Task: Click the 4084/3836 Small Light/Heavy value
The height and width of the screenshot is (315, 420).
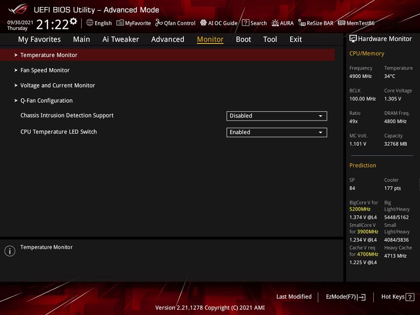Action: click(x=396, y=240)
